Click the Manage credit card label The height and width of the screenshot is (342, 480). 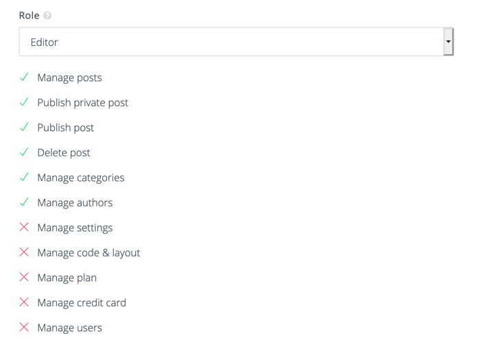pos(82,303)
